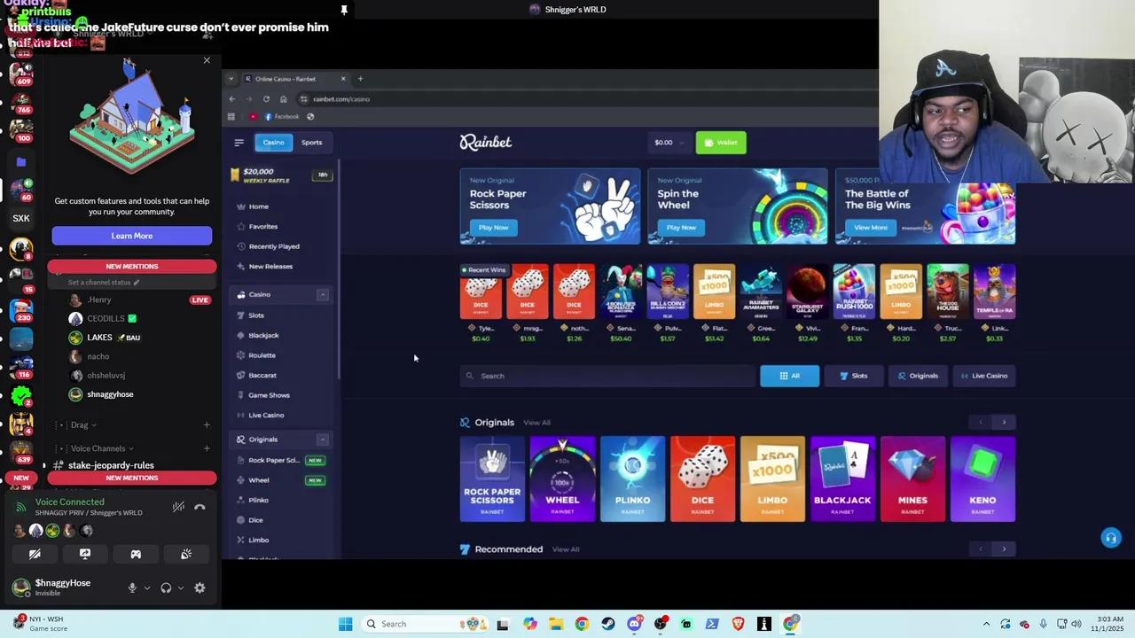The height and width of the screenshot is (638, 1135).
Task: Open the Discord soundboard icon
Action: (186, 554)
